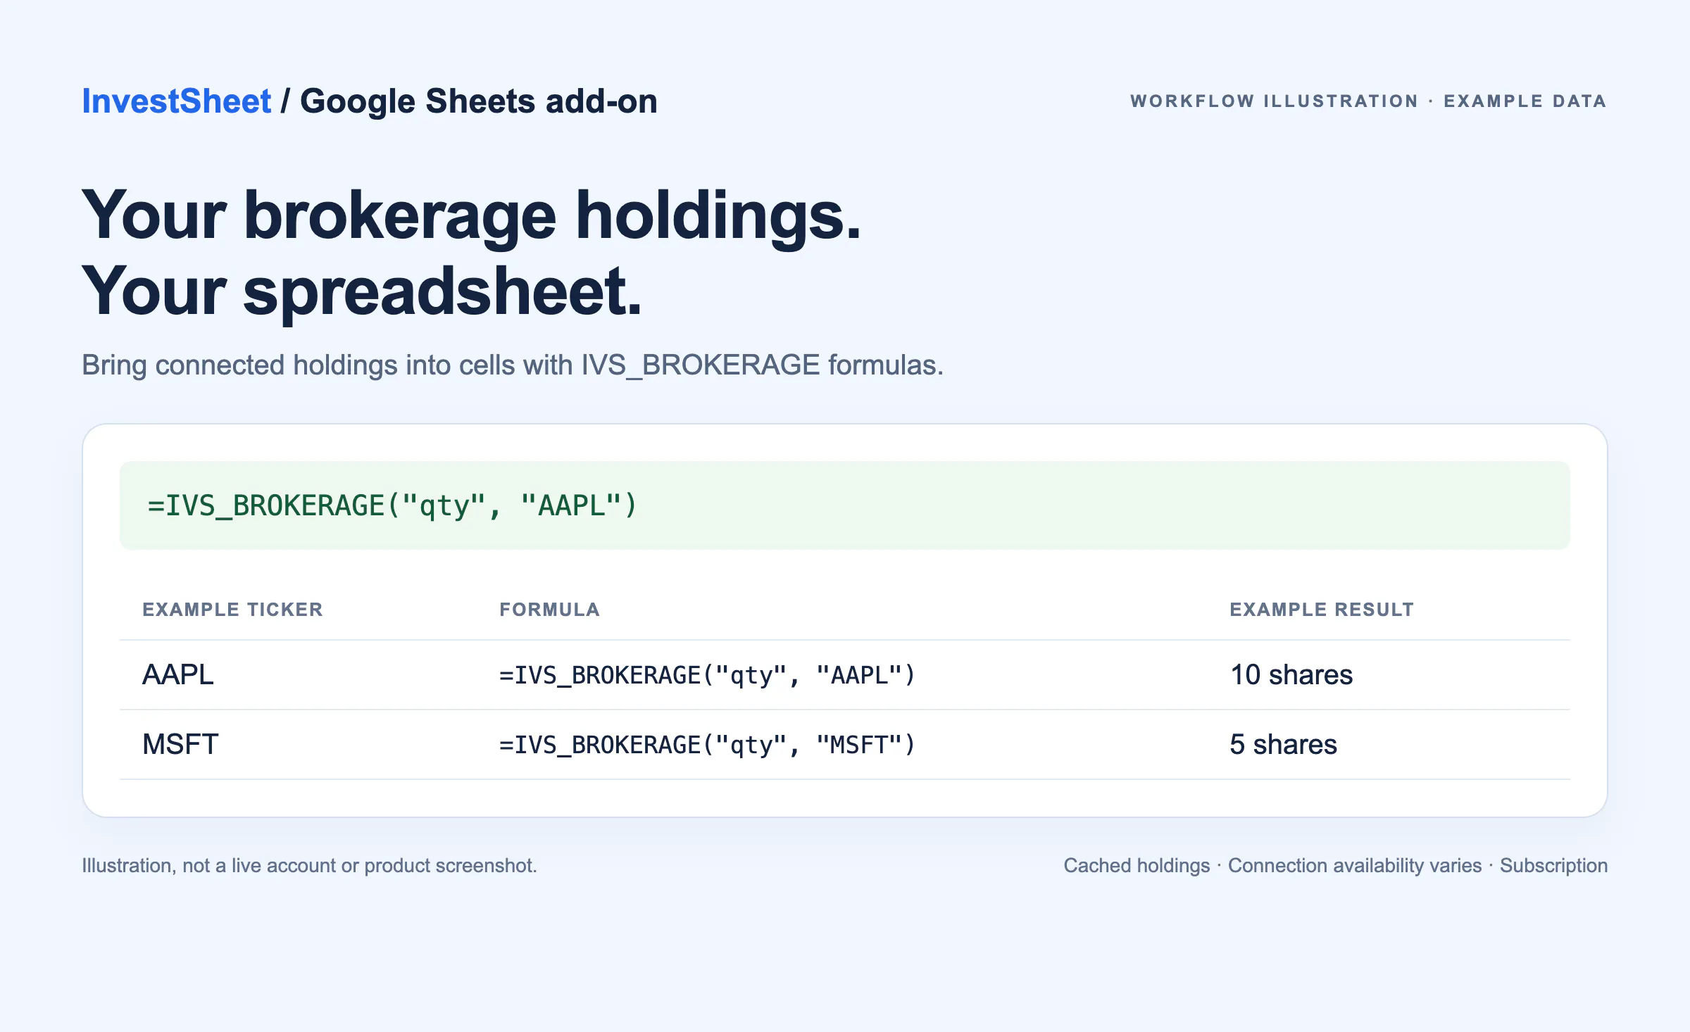Click the 'Connection availability varies' footer text
Screen dimensions: 1690x1032
pos(1355,865)
